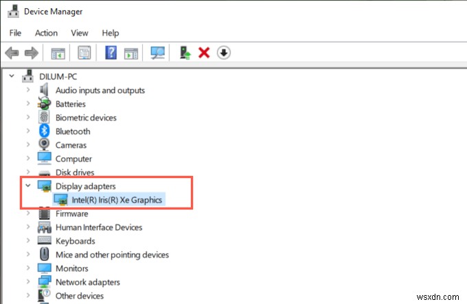Click the Other devices icon

(44, 296)
